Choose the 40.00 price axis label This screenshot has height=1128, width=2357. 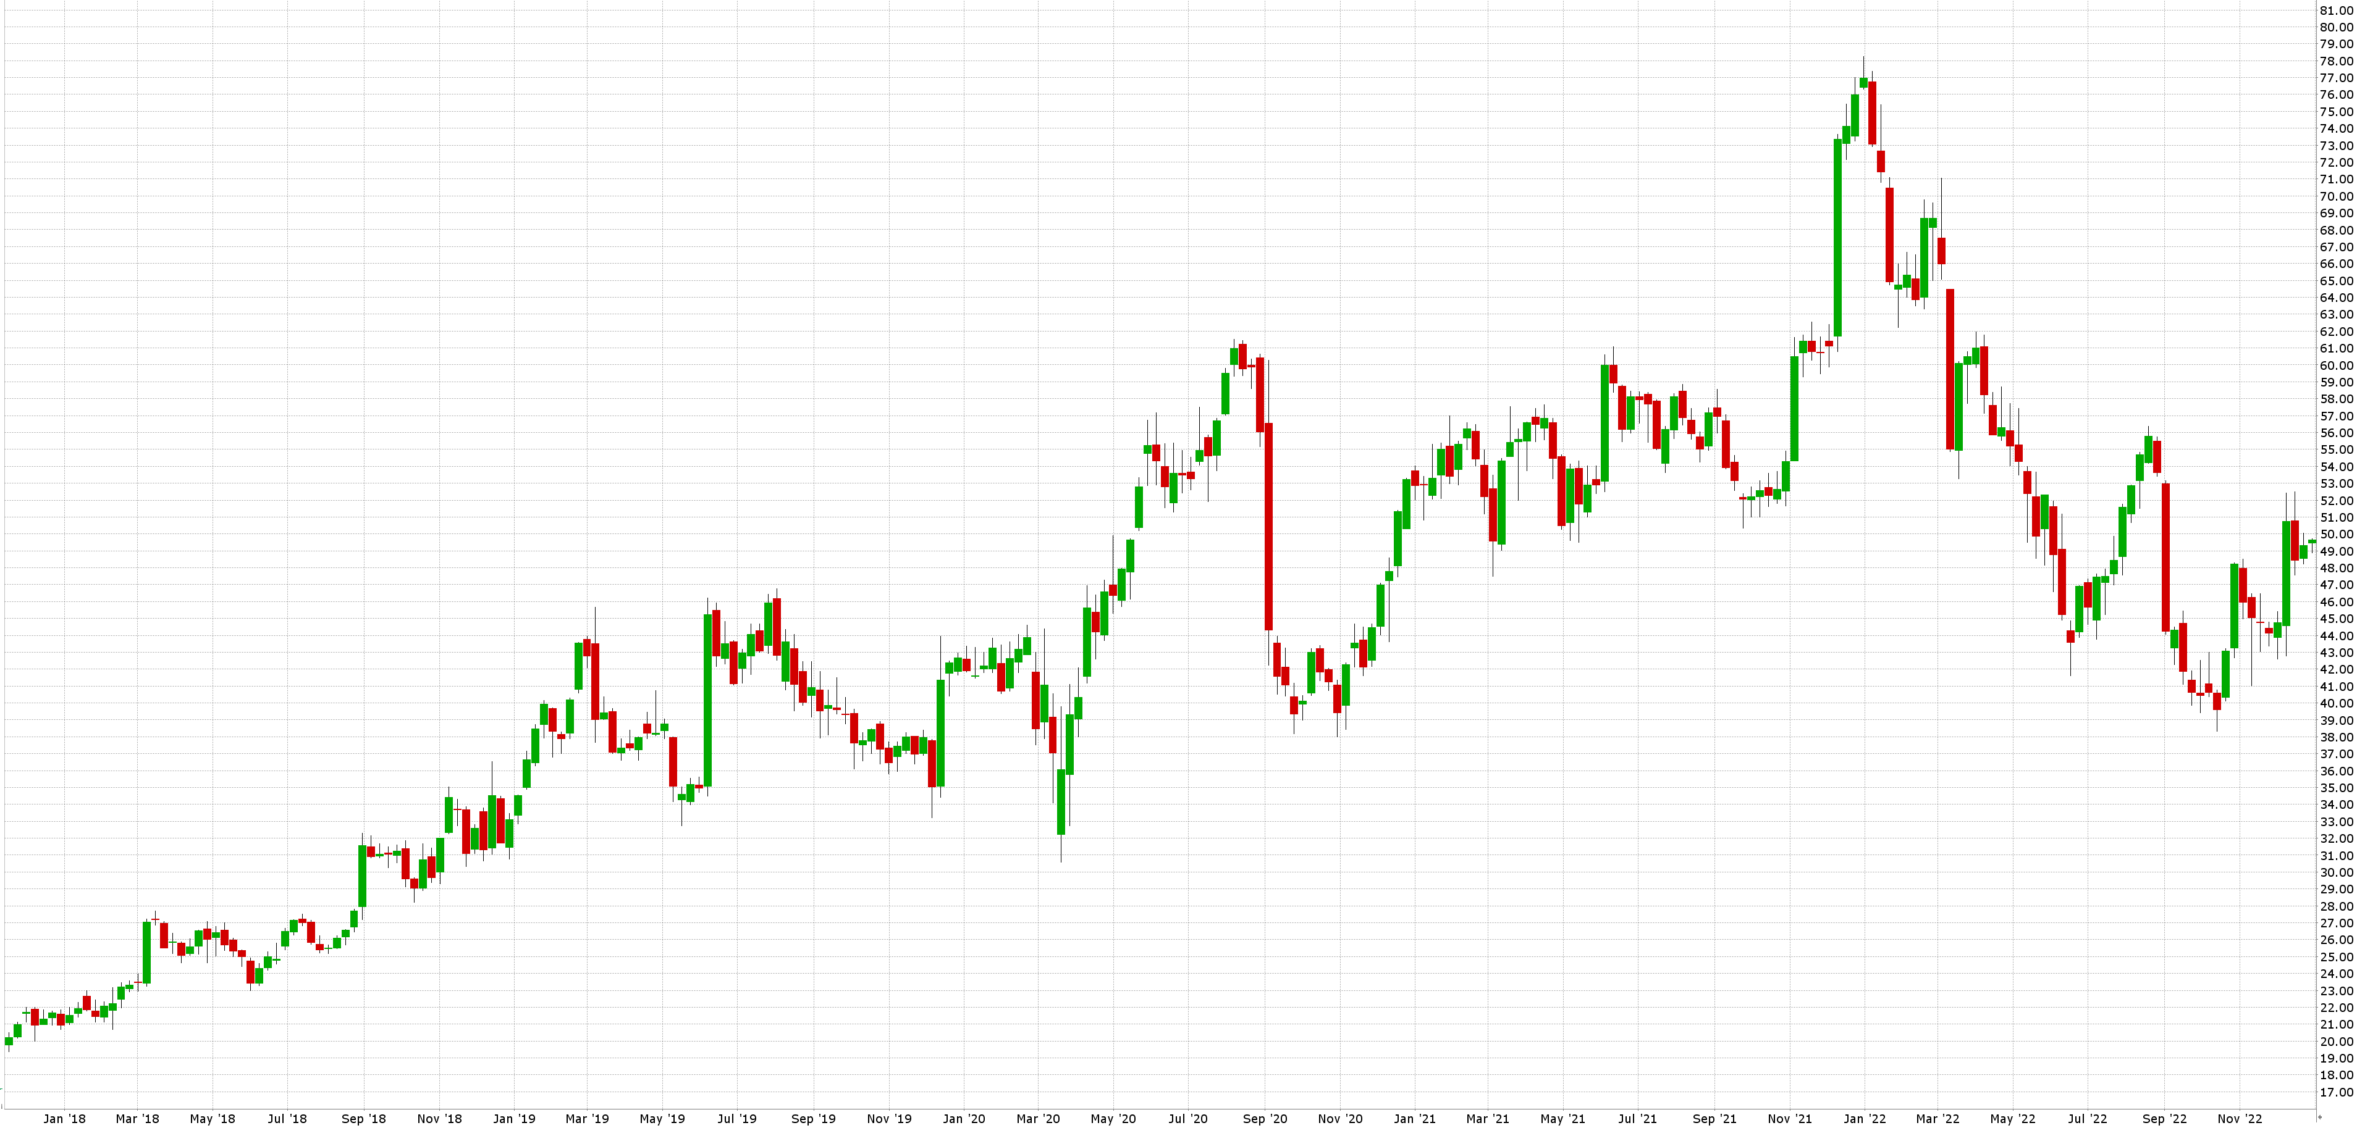coord(2336,703)
